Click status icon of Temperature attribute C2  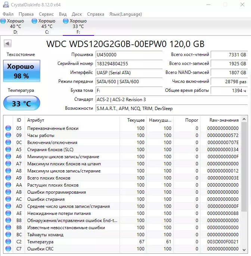point(8,242)
